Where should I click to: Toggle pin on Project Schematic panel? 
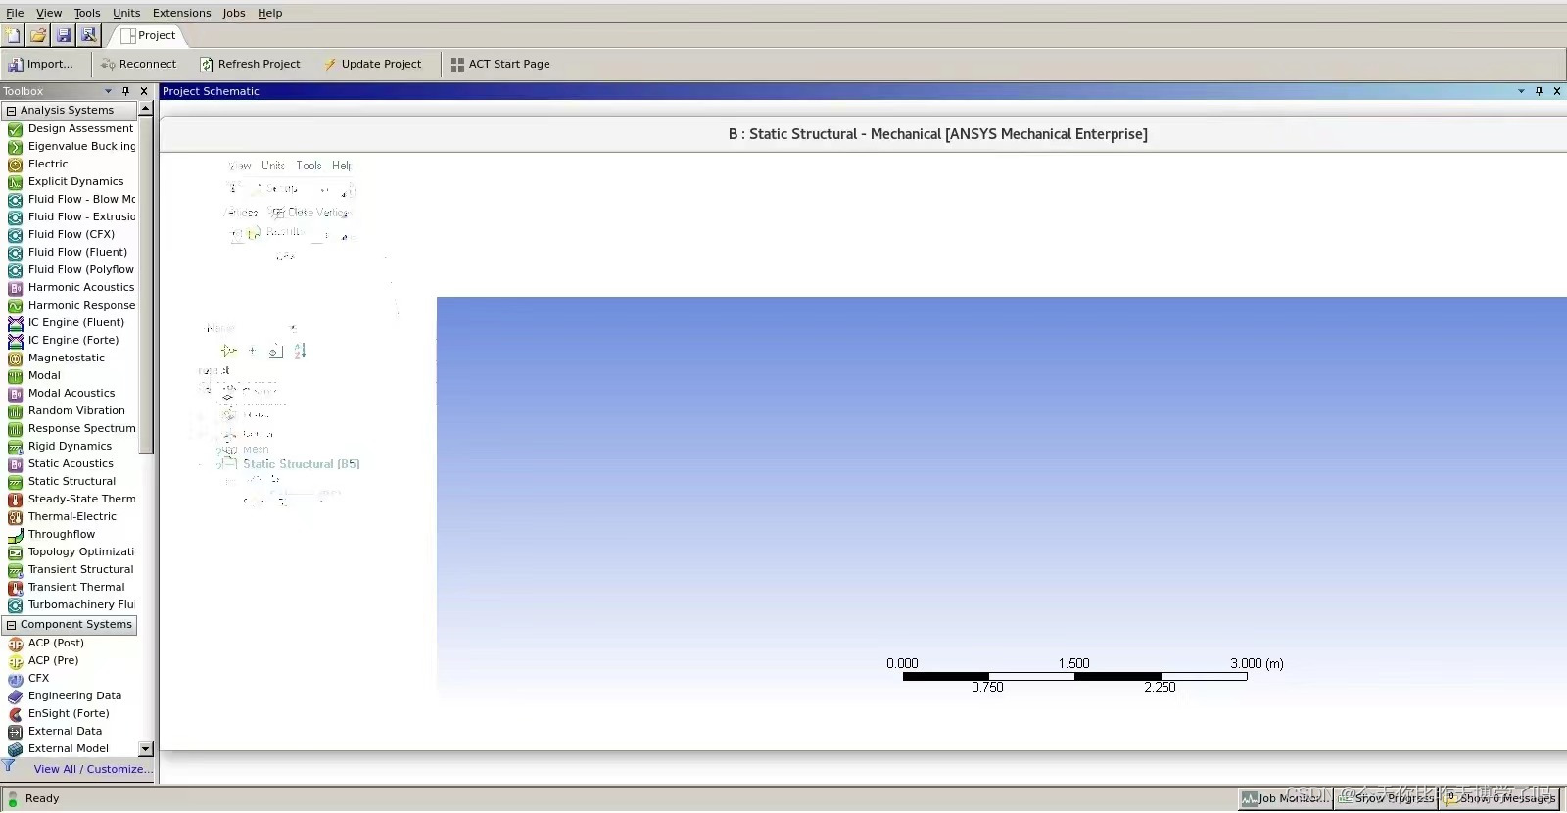pyautogui.click(x=1539, y=91)
